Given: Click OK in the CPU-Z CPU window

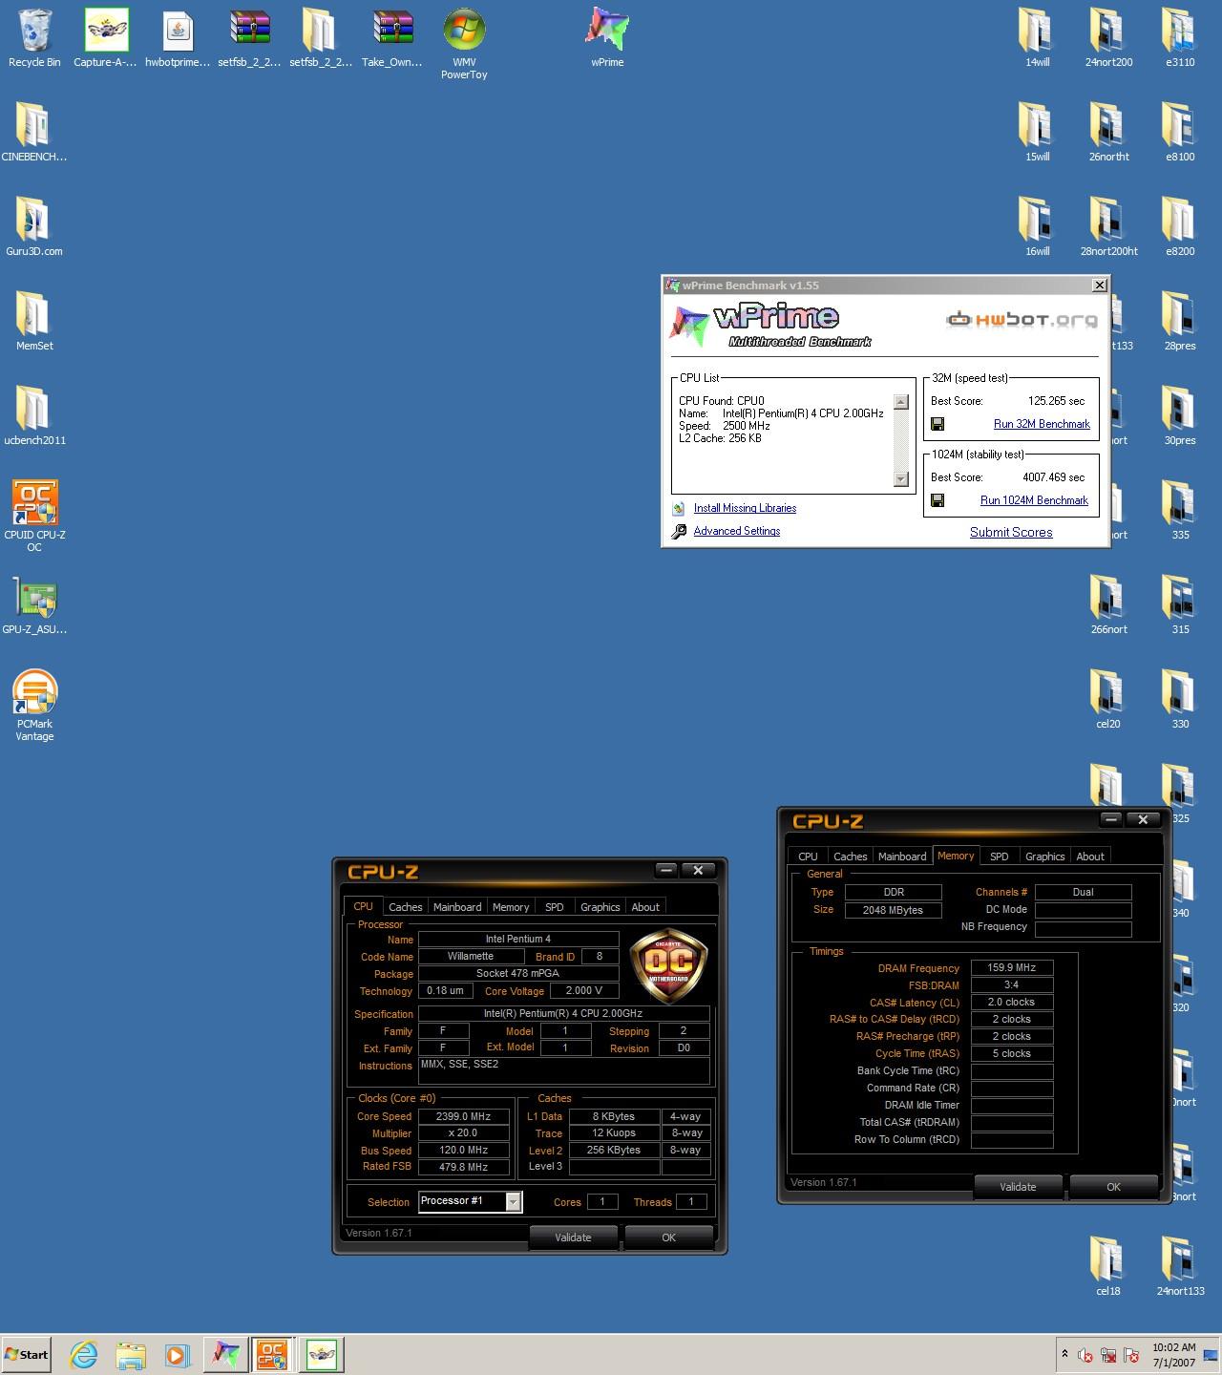Looking at the screenshot, I should (668, 1237).
